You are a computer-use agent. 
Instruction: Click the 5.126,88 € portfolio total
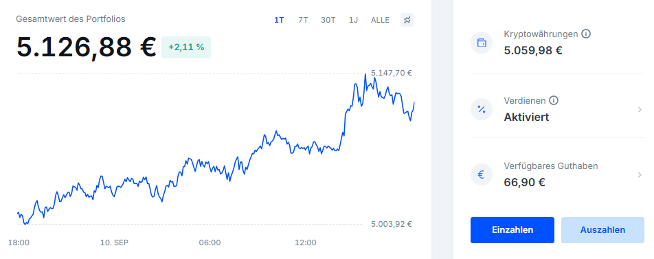(x=87, y=47)
